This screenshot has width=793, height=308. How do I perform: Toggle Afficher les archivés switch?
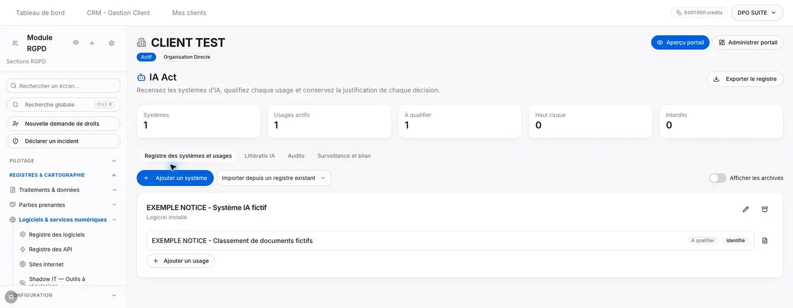(x=718, y=178)
